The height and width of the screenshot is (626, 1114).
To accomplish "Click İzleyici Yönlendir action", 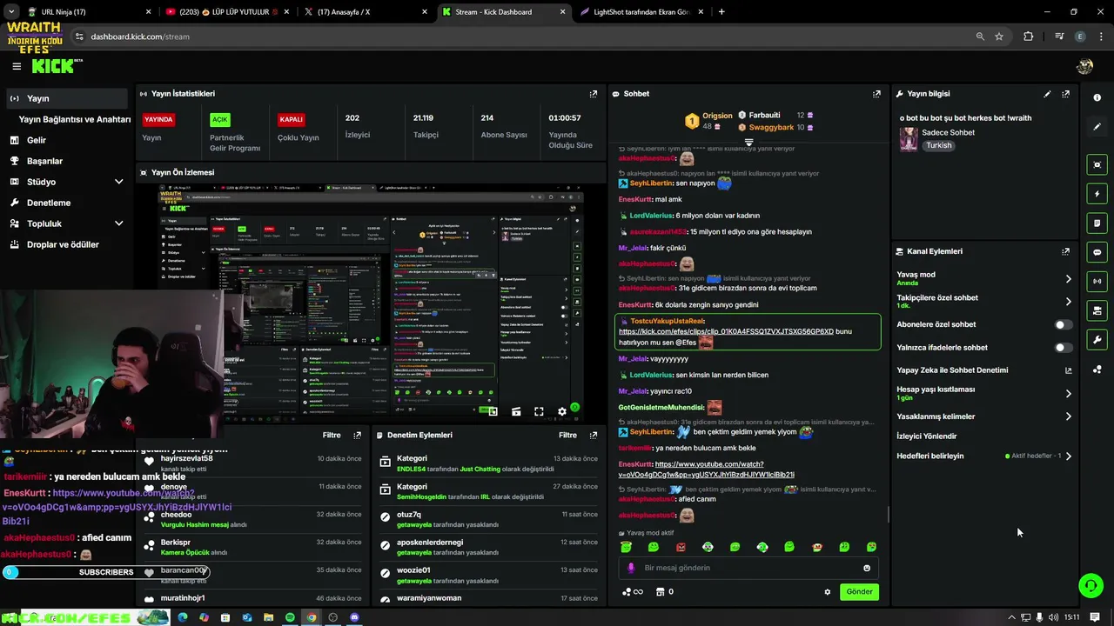I will [x=927, y=436].
